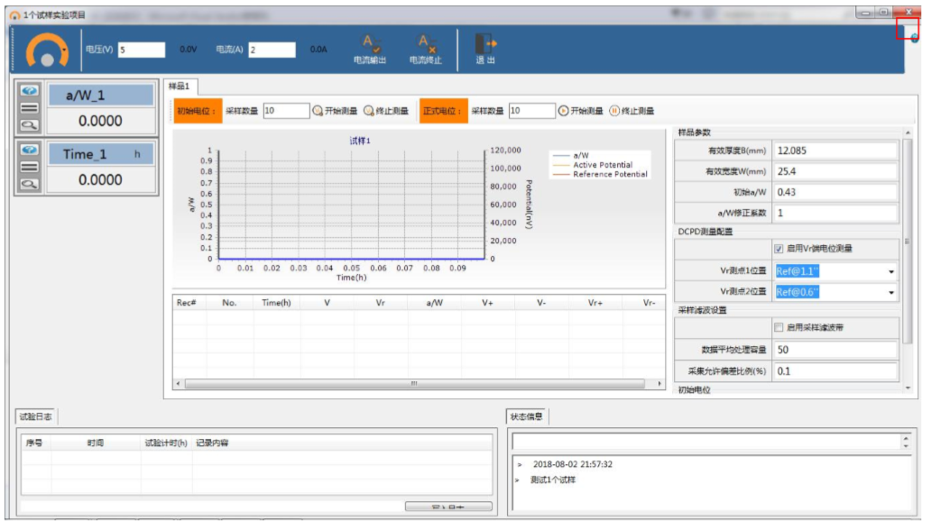Viewport: 931px width, 529px height.
Task: Stop formal potential measurement (终止测量)
Action: pyautogui.click(x=631, y=111)
